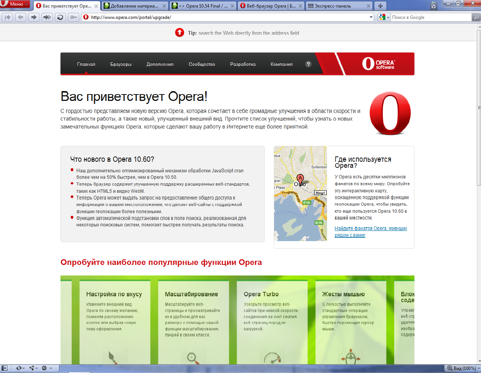
Task: Click the Fast Forward navigation button
Action: point(47,17)
